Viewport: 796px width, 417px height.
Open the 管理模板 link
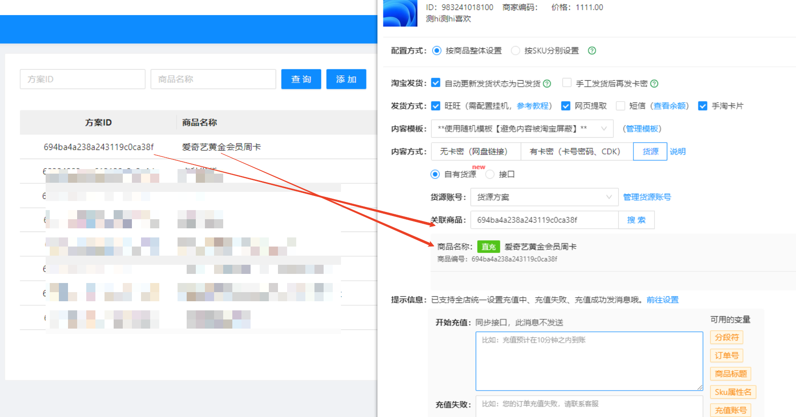(x=642, y=129)
